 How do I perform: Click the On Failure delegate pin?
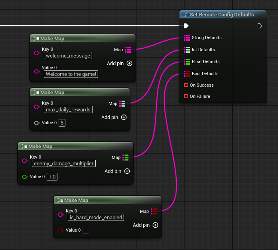pyautogui.click(x=186, y=96)
